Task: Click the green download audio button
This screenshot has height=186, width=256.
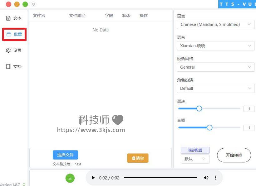Action: click(70, 178)
